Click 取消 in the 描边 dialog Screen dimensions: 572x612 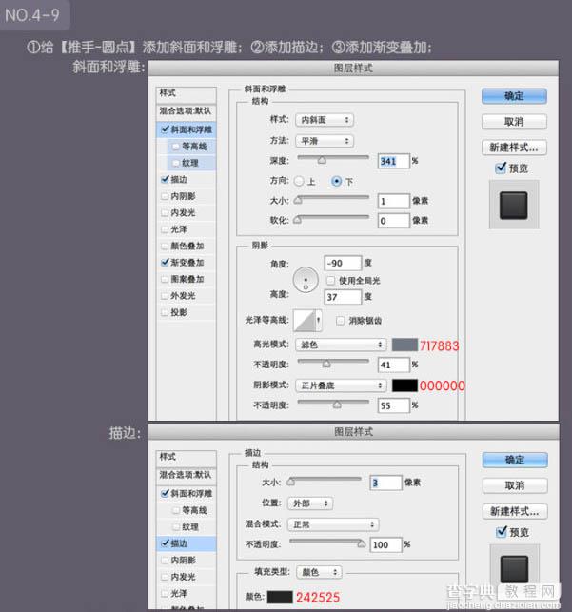(515, 485)
